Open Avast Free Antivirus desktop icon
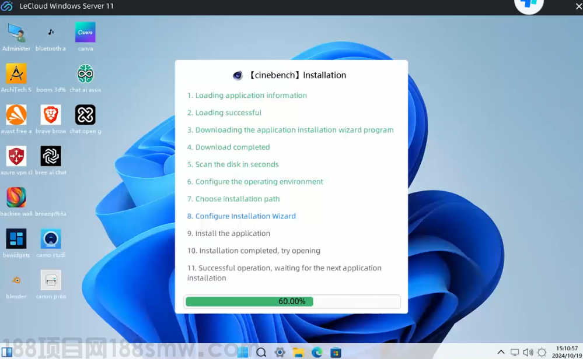The image size is (583, 359). [x=16, y=115]
